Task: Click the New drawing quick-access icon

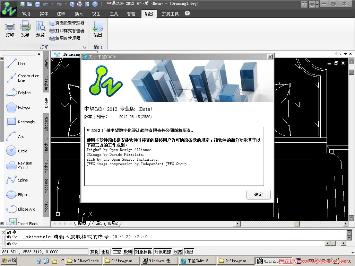Action: coord(22,4)
